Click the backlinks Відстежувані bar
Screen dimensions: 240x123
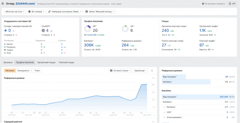198,97
